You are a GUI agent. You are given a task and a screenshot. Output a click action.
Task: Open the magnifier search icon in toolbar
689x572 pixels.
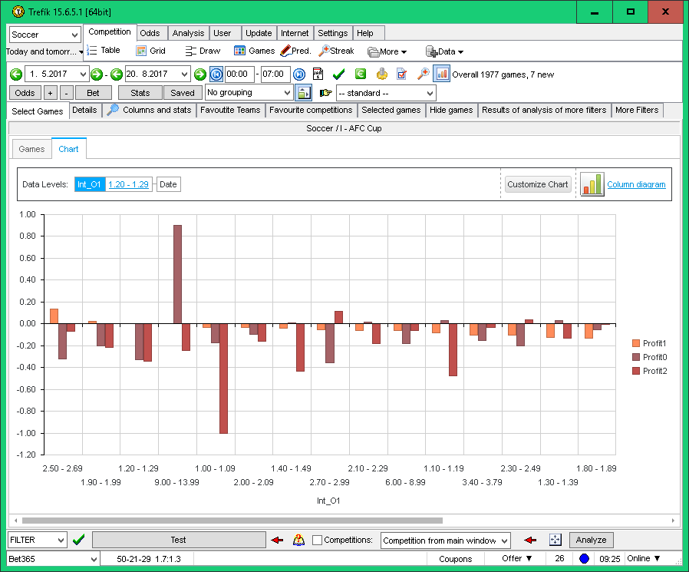[423, 74]
